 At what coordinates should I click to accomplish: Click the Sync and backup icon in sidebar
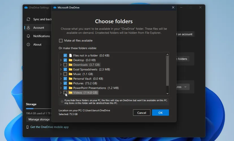(28, 19)
